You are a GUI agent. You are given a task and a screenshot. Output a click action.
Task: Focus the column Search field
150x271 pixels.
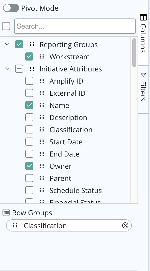[75, 26]
